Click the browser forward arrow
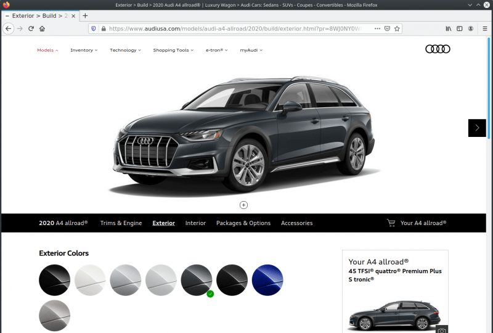 coord(20,28)
